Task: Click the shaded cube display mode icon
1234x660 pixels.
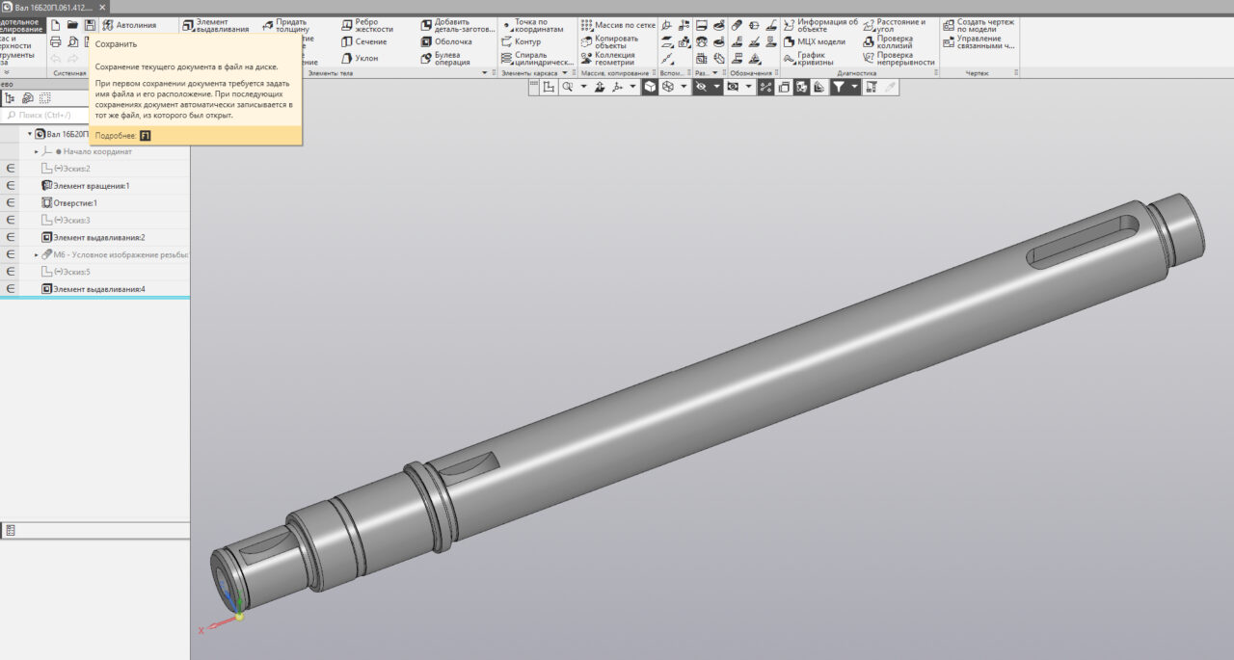Action: pyautogui.click(x=651, y=87)
